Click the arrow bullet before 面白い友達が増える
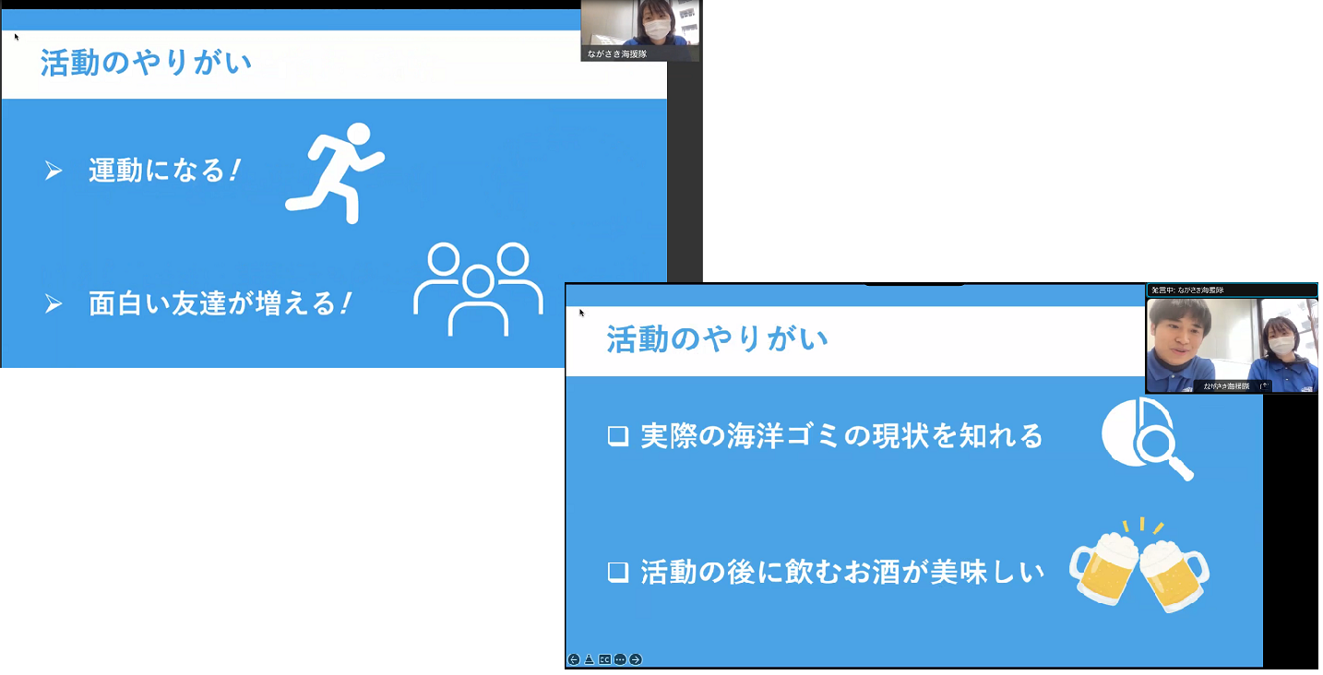Screen dimensions: 1323x675 click(54, 304)
